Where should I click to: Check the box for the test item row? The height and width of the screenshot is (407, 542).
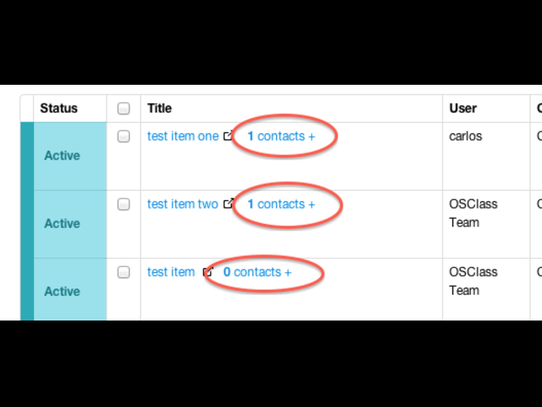[124, 272]
